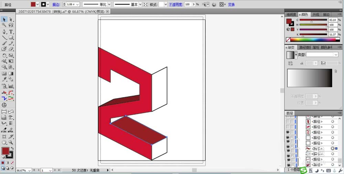The height and width of the screenshot is (174, 344).
Task: Click the color spectrum bar in Color panel
Action: 313,40
